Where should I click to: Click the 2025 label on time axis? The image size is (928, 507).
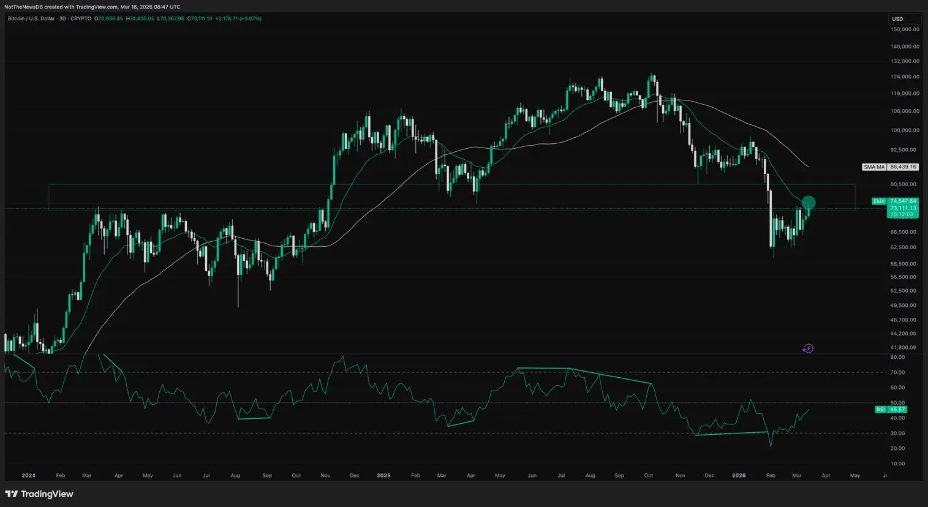point(383,475)
